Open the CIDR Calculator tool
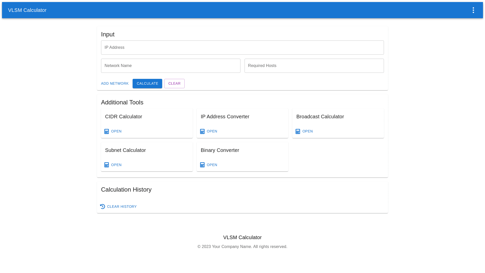485x273 pixels. (x=116, y=131)
